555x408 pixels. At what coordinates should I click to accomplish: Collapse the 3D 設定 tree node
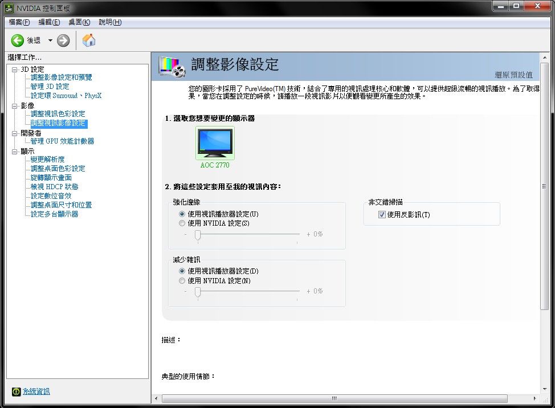[15, 70]
